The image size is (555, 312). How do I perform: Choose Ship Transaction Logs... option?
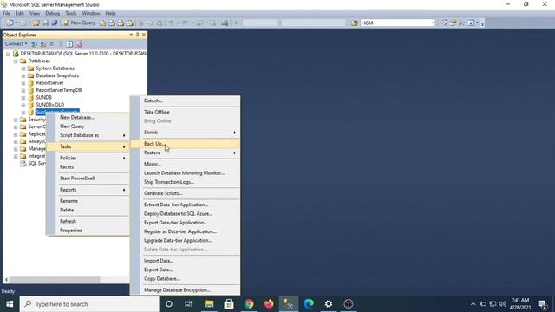[x=186, y=182]
